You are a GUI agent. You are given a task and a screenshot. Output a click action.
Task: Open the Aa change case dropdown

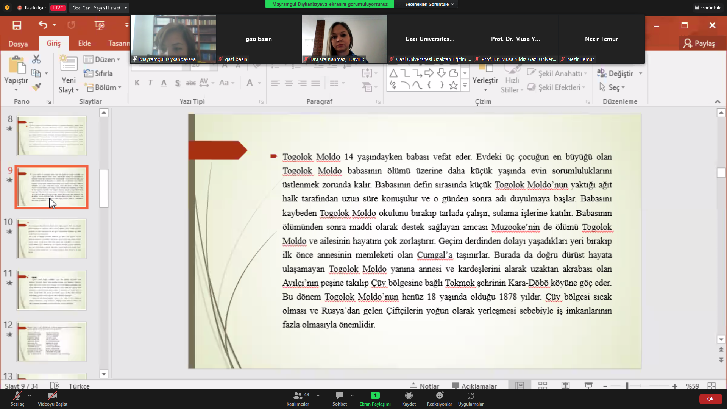coord(227,83)
